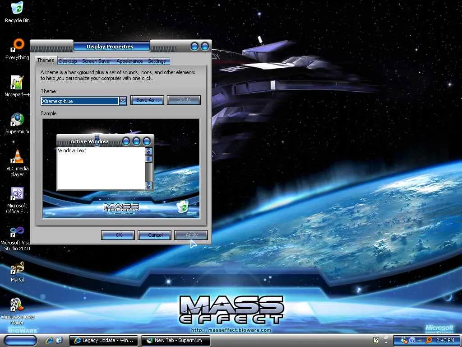Click the theme description text
Viewport: 462px width, 347px height.
(118, 75)
